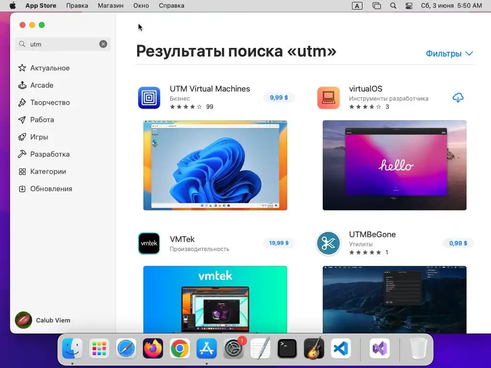Buy UTMBeGone for 0,99 $
The height and width of the screenshot is (368, 491).
[x=458, y=243]
